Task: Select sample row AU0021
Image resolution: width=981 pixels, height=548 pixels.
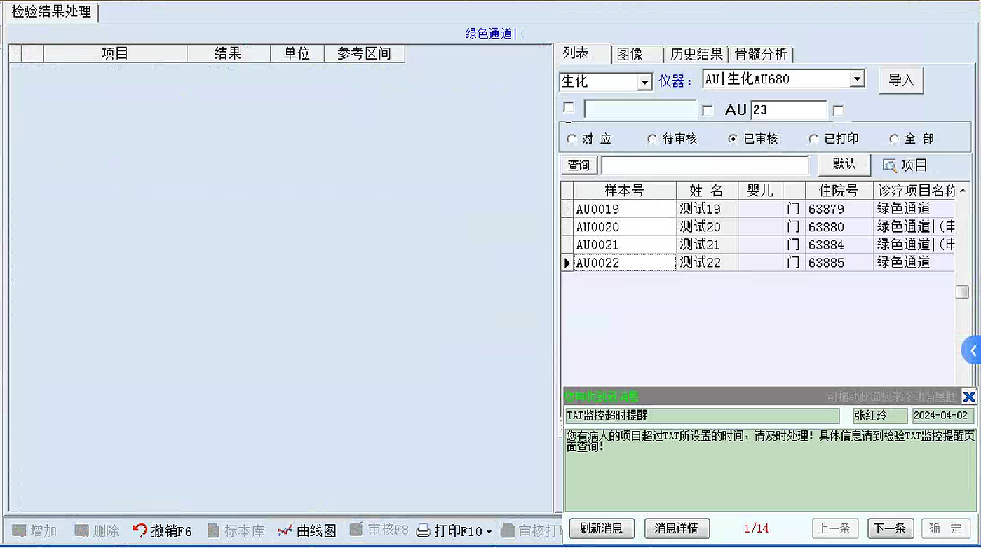Action: click(x=624, y=245)
